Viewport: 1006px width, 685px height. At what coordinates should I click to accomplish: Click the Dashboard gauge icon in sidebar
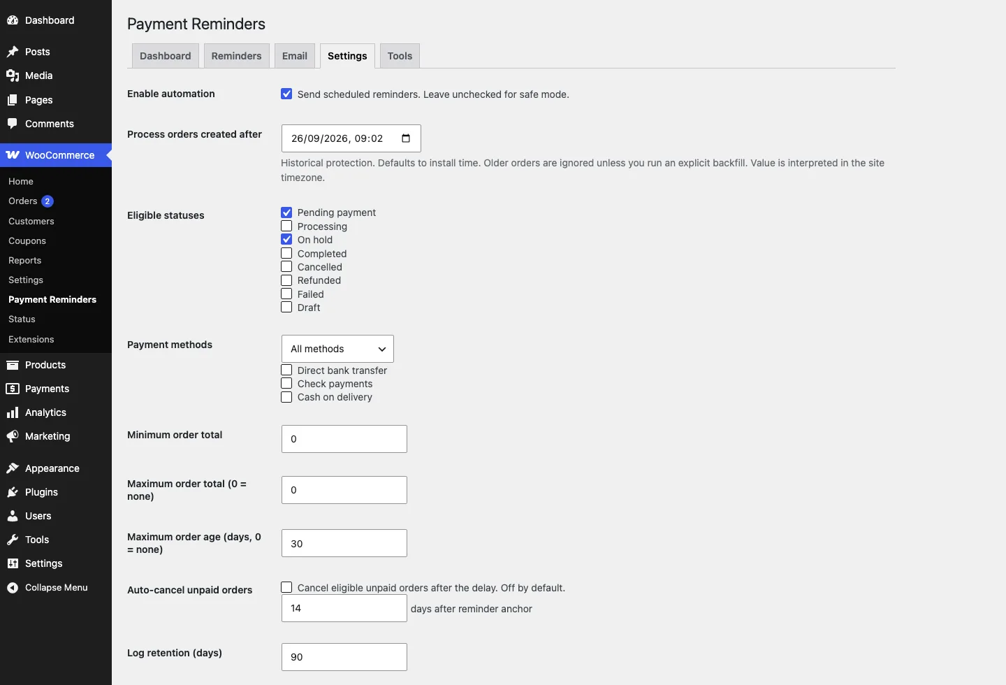coord(13,20)
